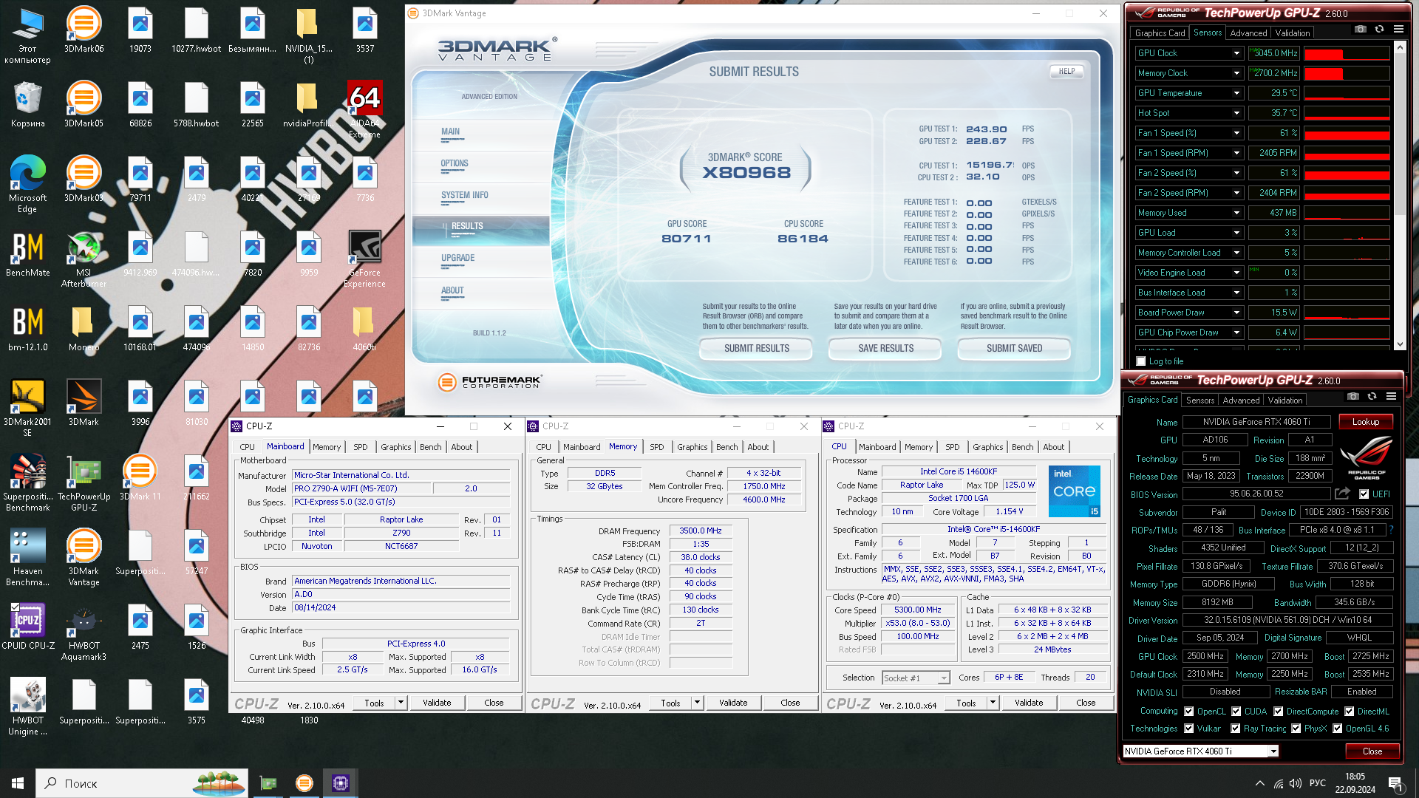Click Lookup button in GPU-Z

click(x=1366, y=422)
